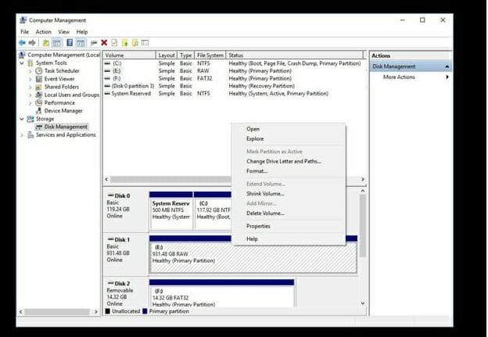488x337 pixels.
Task: Click the Unallocated legend color swatch
Action: pyautogui.click(x=108, y=311)
